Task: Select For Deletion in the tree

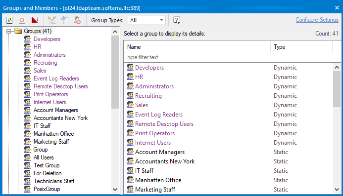Action: tap(48, 173)
